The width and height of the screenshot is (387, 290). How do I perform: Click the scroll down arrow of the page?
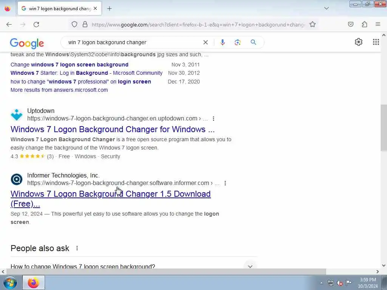coord(384,265)
